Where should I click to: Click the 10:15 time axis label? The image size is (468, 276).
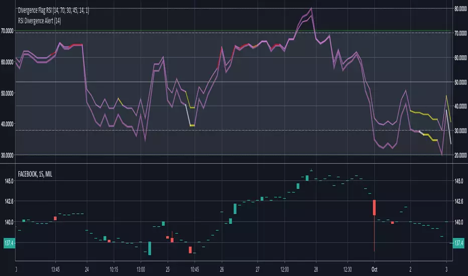[x=113, y=269]
